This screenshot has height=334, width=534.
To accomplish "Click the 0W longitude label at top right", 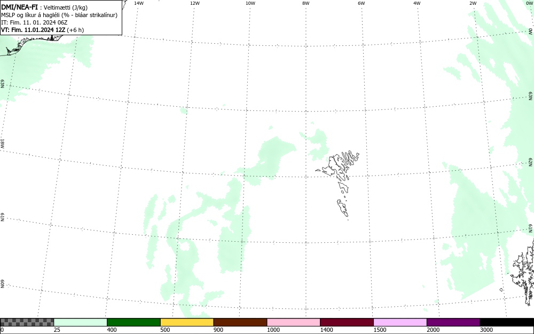I will tap(529, 3).
